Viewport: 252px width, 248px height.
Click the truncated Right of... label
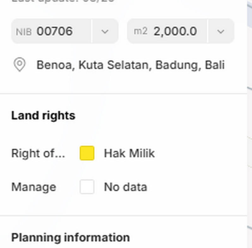[38, 154]
